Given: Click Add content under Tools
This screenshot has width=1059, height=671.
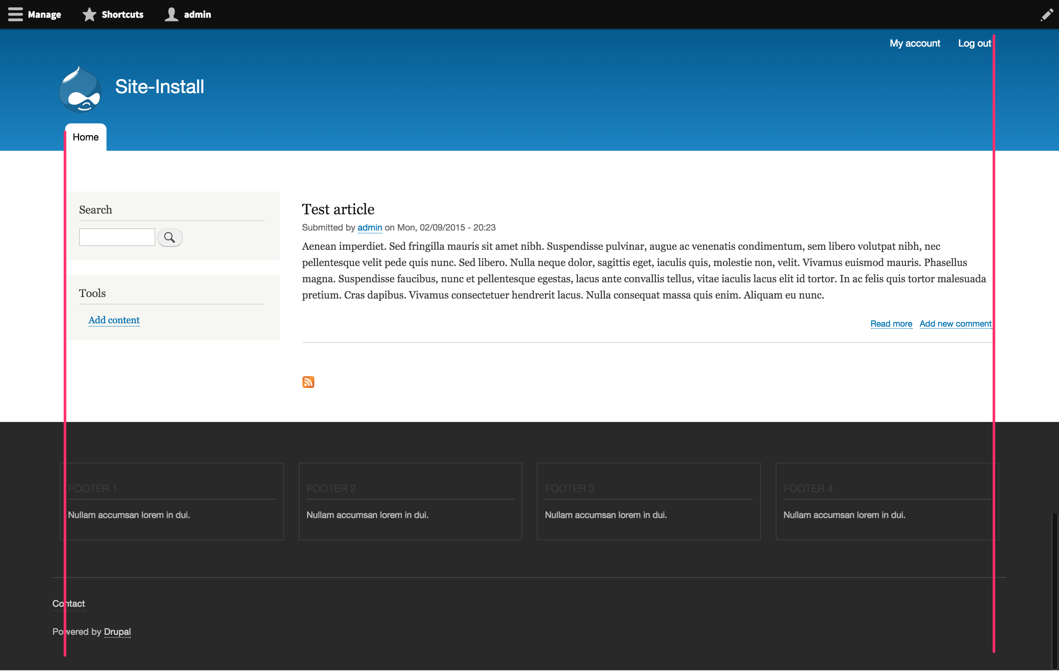Looking at the screenshot, I should click(114, 320).
